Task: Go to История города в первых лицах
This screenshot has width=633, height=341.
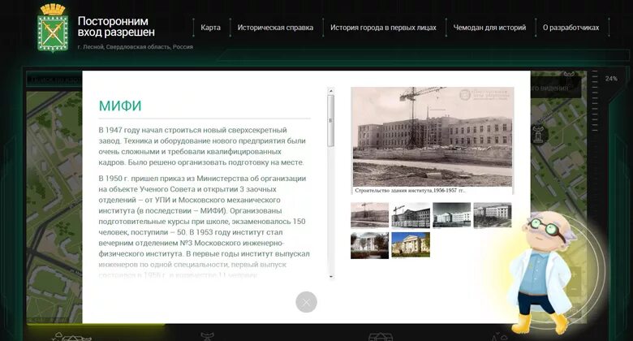Action: (x=383, y=28)
